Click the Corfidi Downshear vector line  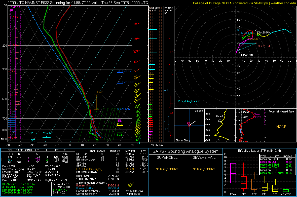coord(98,191)
